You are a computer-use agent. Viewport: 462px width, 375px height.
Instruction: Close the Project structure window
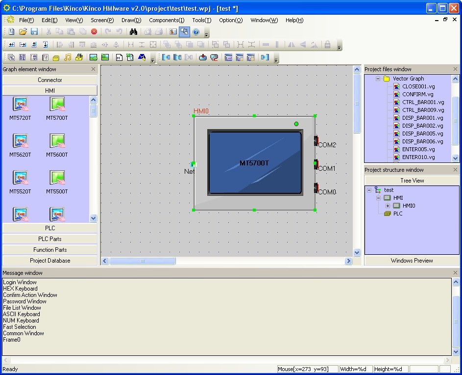(455, 169)
